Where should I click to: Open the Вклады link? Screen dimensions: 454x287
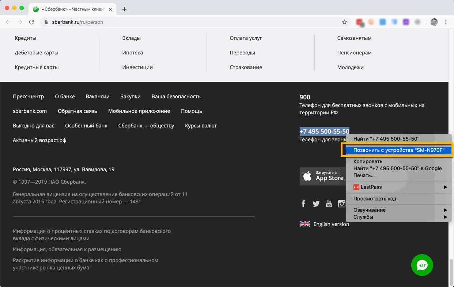[132, 38]
